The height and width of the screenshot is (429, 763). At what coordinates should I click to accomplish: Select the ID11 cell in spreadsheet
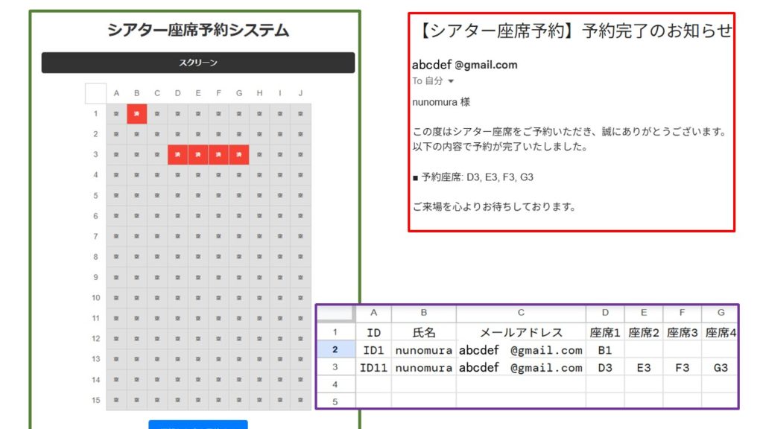point(373,367)
